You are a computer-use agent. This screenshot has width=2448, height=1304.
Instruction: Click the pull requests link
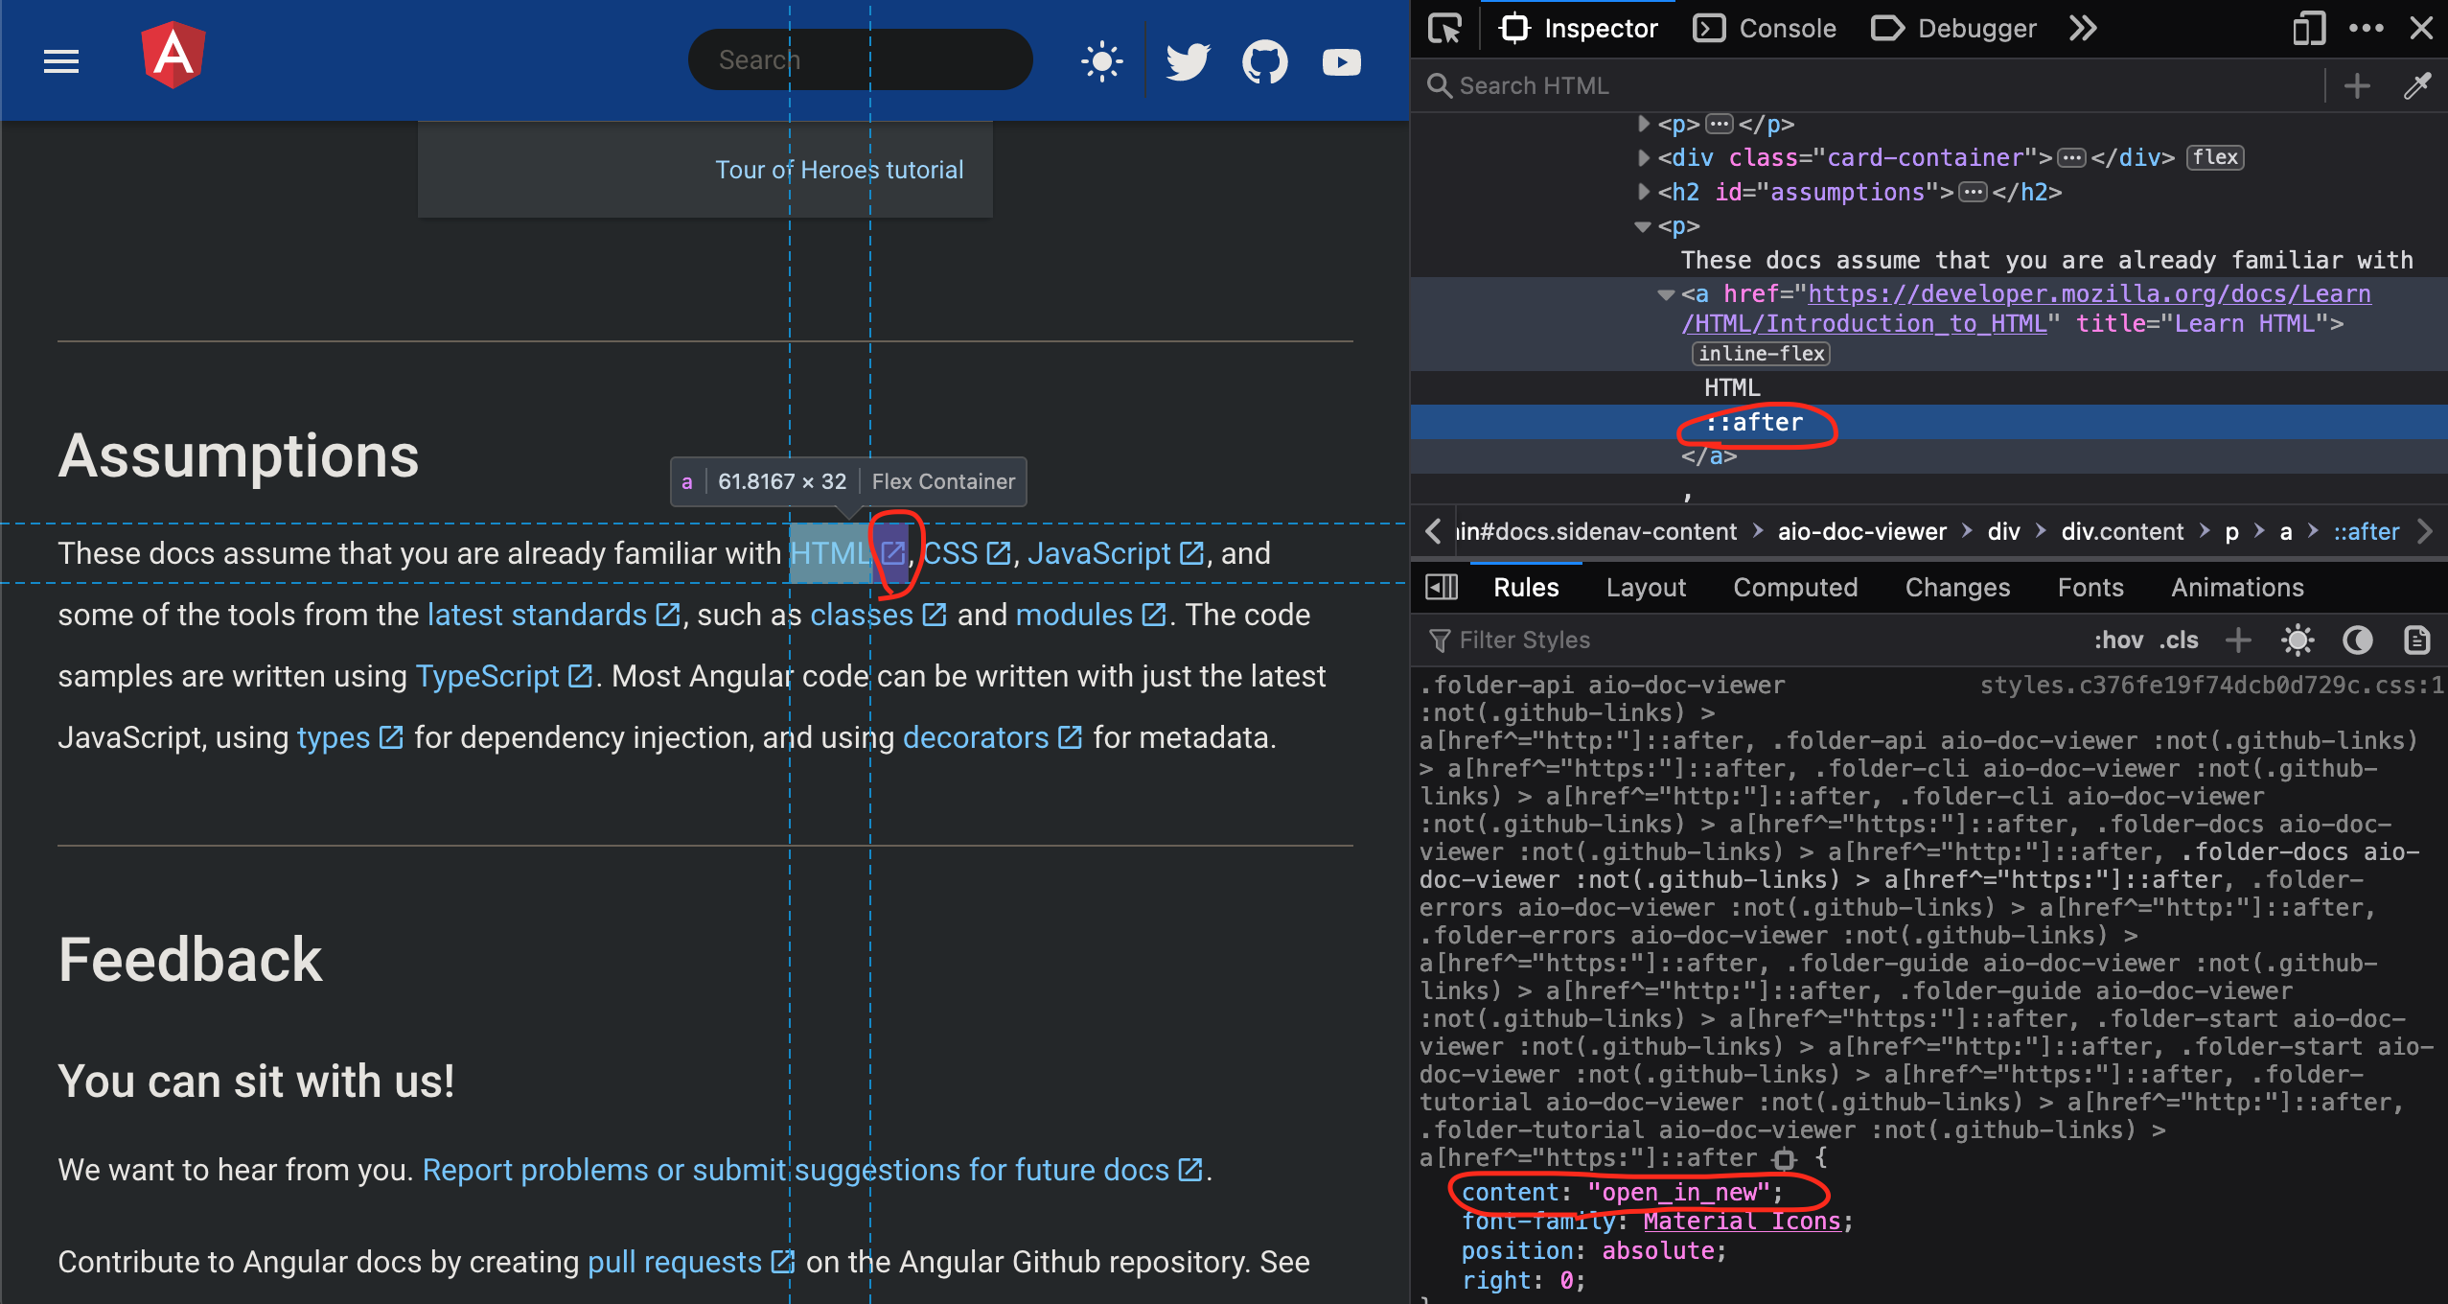(x=691, y=1262)
